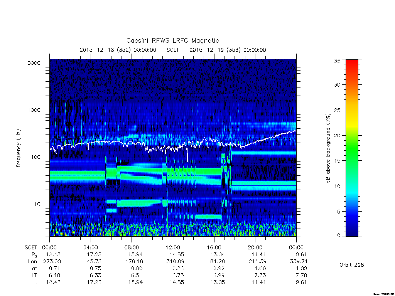Click the Lat value '0.92'
The width and height of the screenshot is (395, 296).
pyautogui.click(x=219, y=269)
